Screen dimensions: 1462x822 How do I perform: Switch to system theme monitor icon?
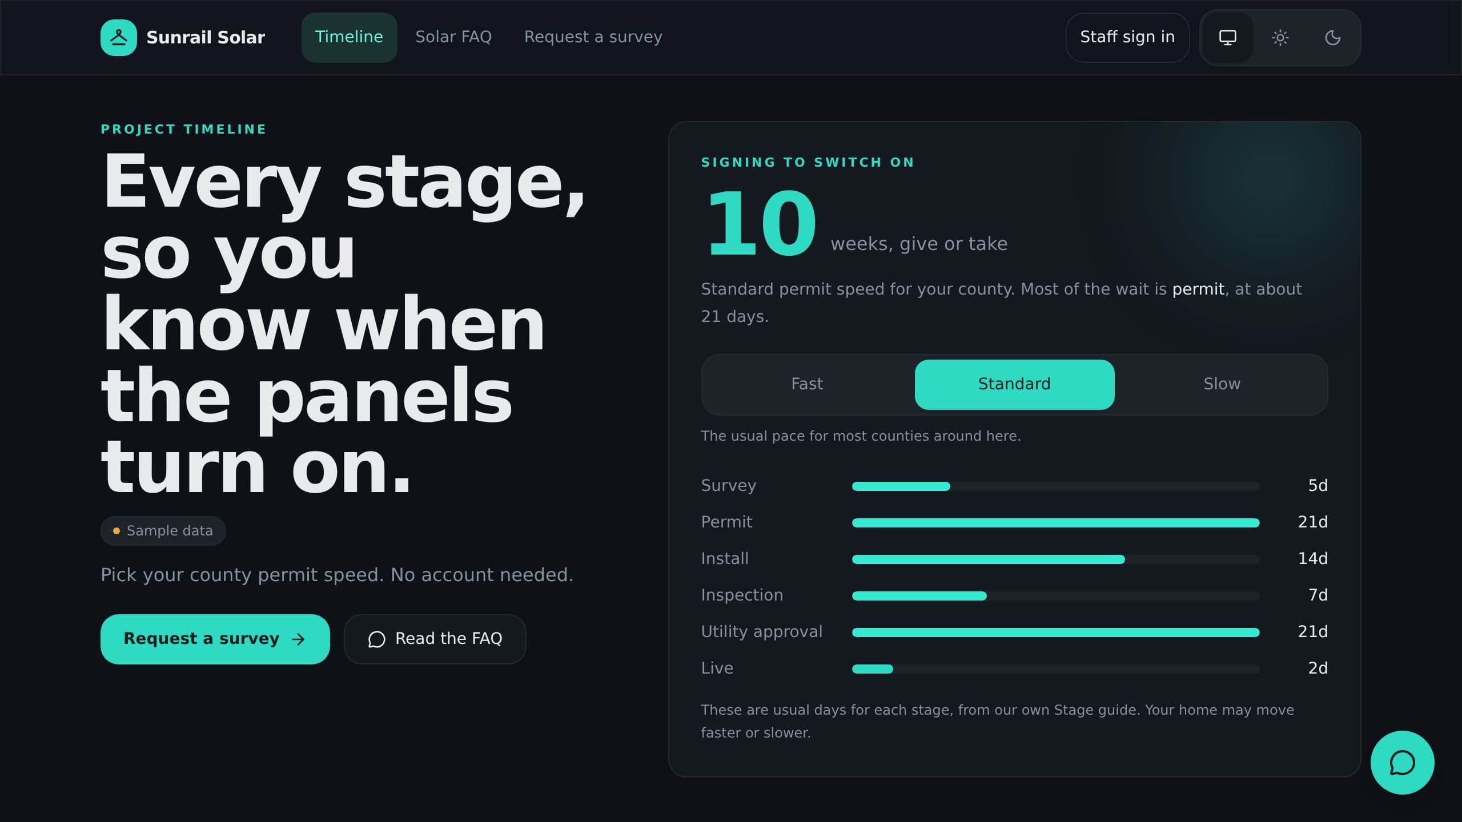pos(1227,38)
